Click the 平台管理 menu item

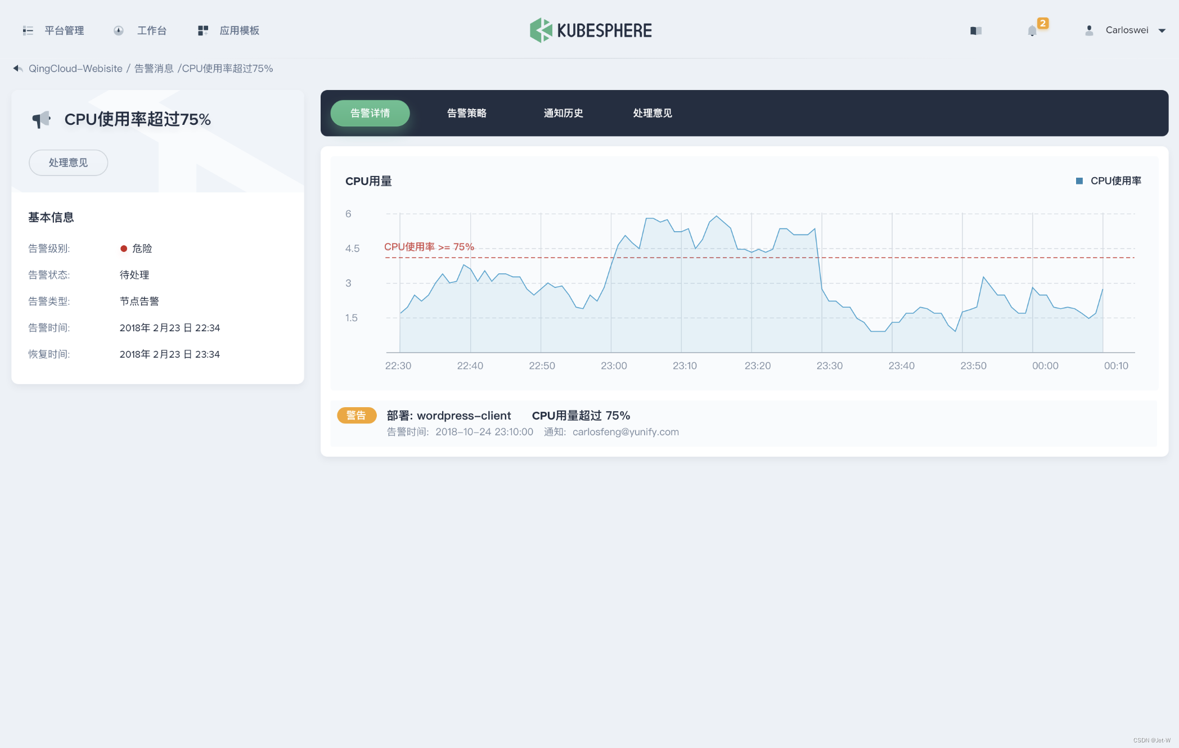(64, 30)
